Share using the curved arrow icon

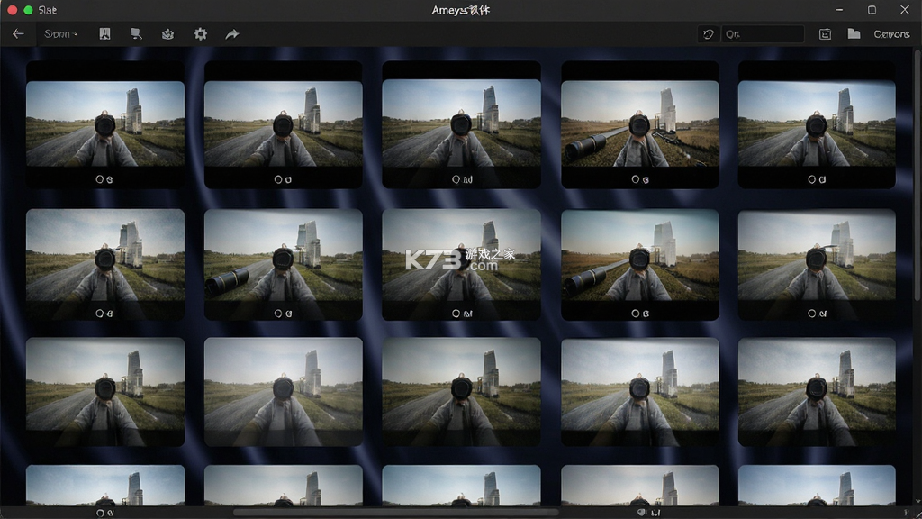(232, 34)
